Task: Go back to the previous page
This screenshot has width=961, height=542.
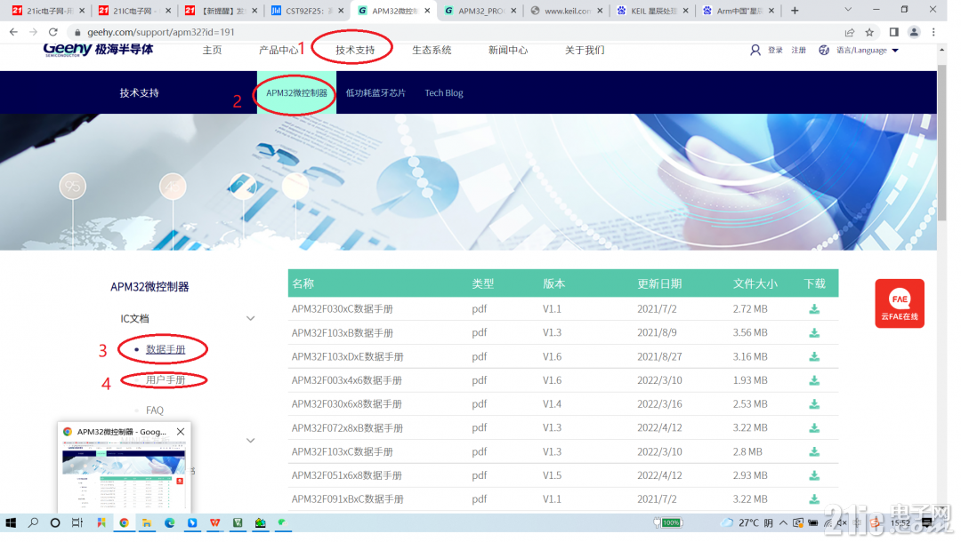Action: [13, 32]
